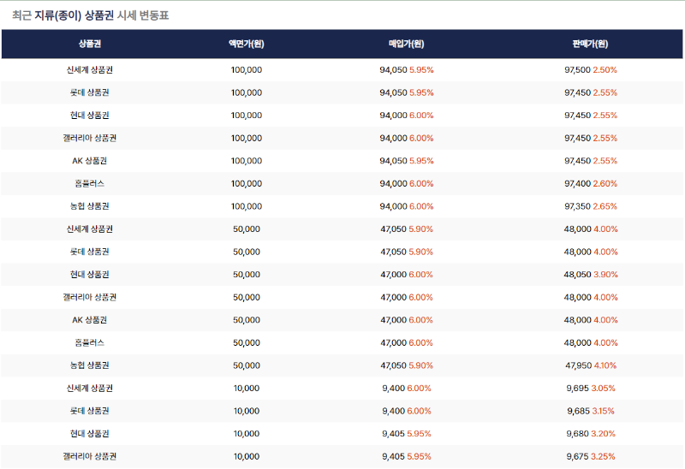The width and height of the screenshot is (685, 469).
Task: Click the 액면가(원) column header
Action: [x=247, y=44]
